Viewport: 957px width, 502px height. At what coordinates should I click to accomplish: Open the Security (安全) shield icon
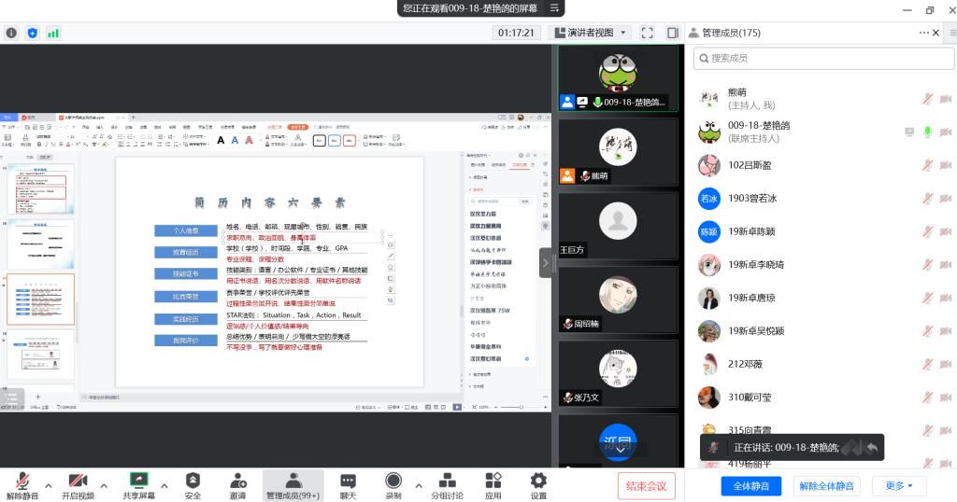click(x=193, y=481)
